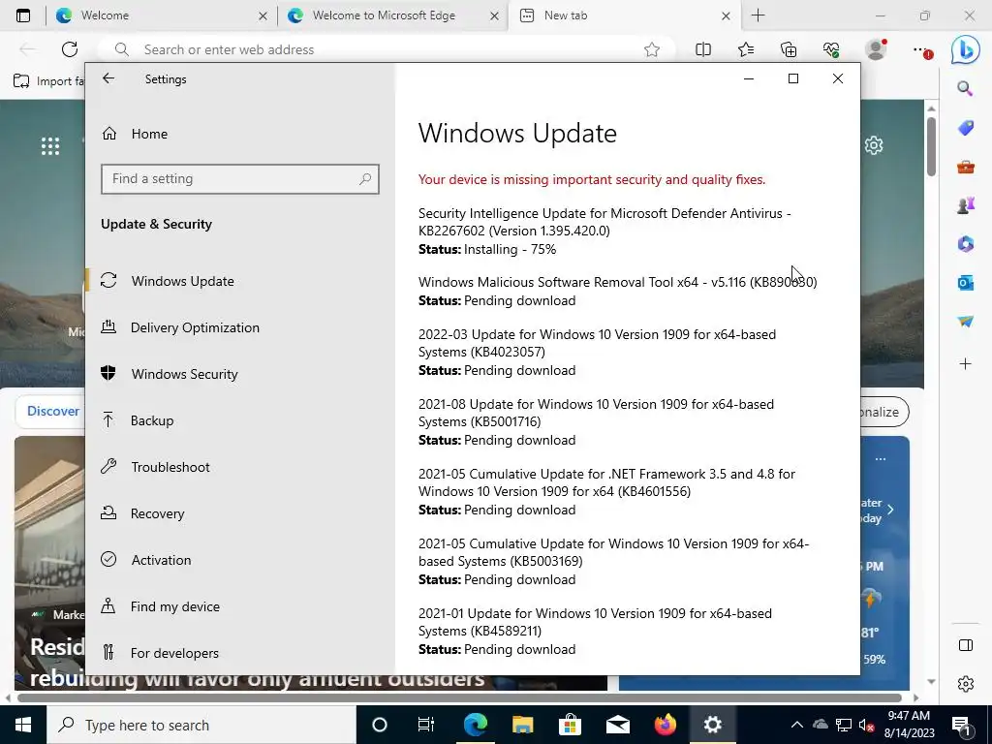Open the notification center icon
This screenshot has width=992, height=744.
click(962, 725)
